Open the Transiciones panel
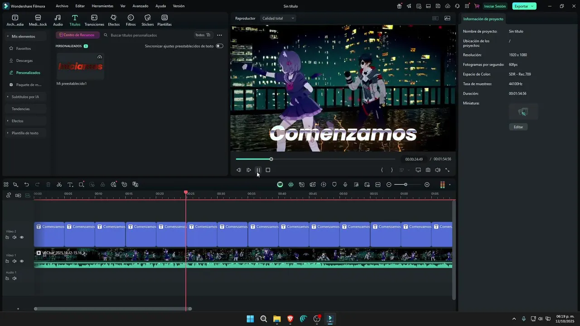 pos(94,20)
